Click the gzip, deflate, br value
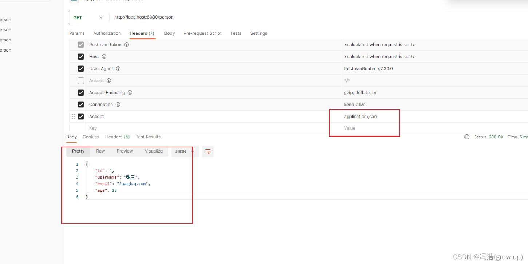 (x=360, y=93)
